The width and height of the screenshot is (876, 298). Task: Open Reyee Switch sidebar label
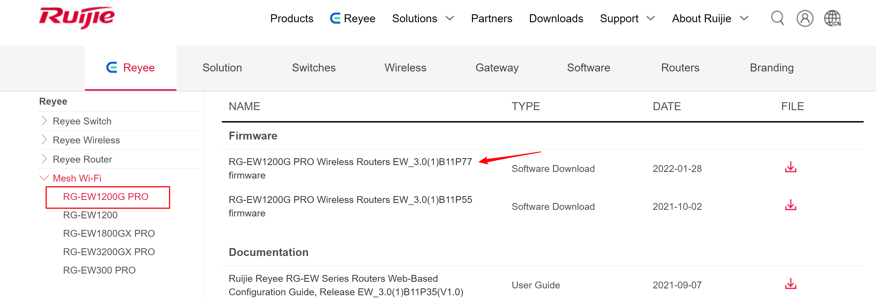82,121
